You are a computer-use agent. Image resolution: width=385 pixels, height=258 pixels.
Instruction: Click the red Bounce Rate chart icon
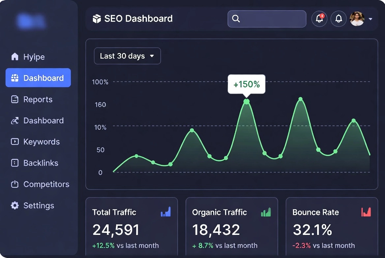[366, 212]
